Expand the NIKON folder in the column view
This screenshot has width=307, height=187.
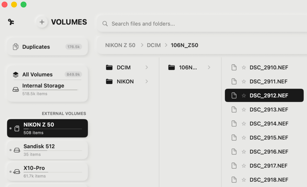147,81
